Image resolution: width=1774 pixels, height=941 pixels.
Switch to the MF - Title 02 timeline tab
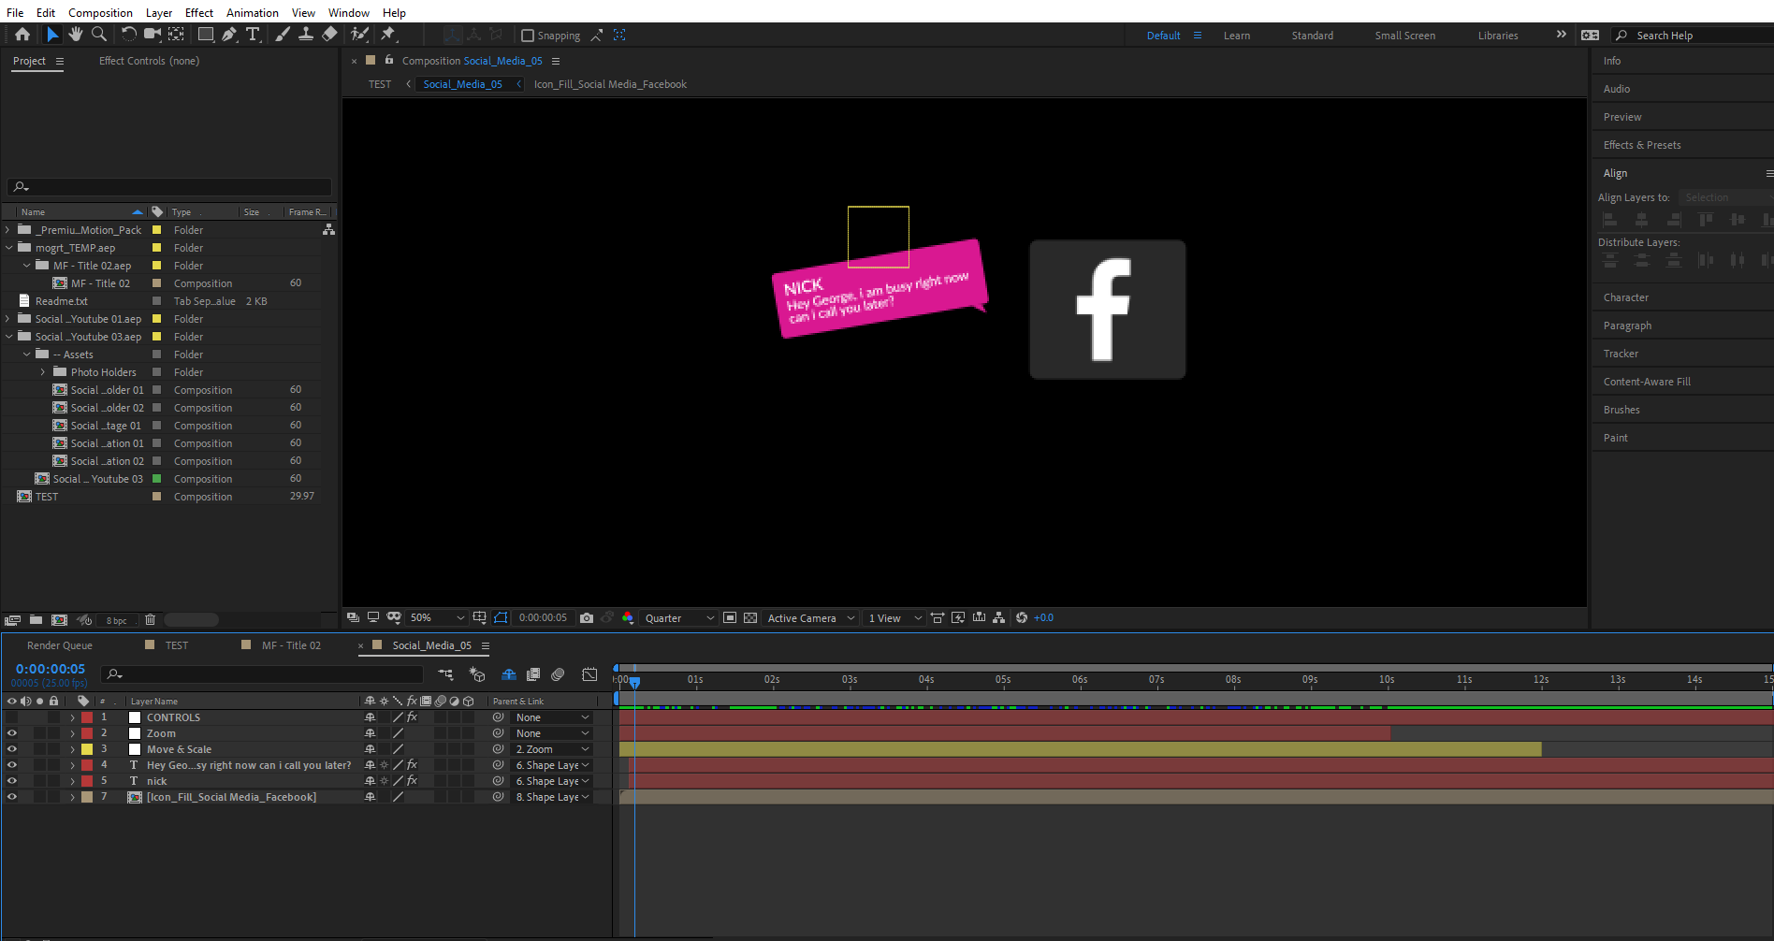point(291,645)
